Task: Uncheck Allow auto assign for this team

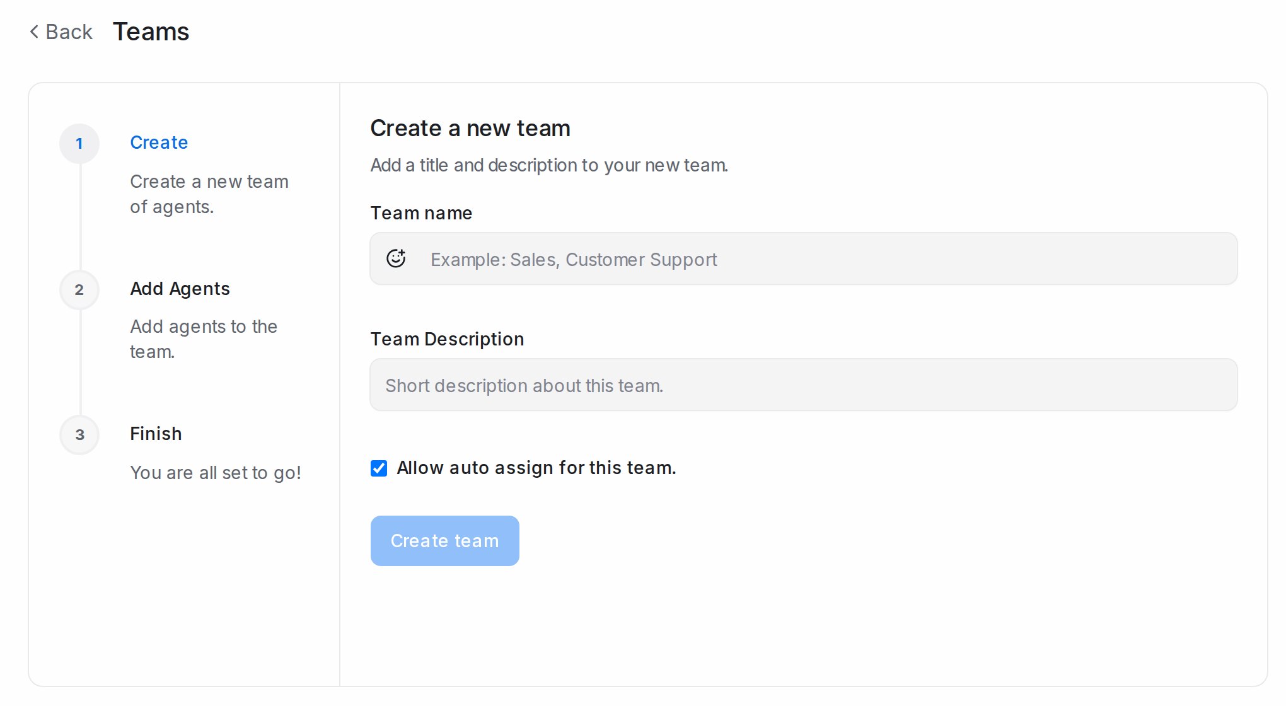Action: pos(379,468)
